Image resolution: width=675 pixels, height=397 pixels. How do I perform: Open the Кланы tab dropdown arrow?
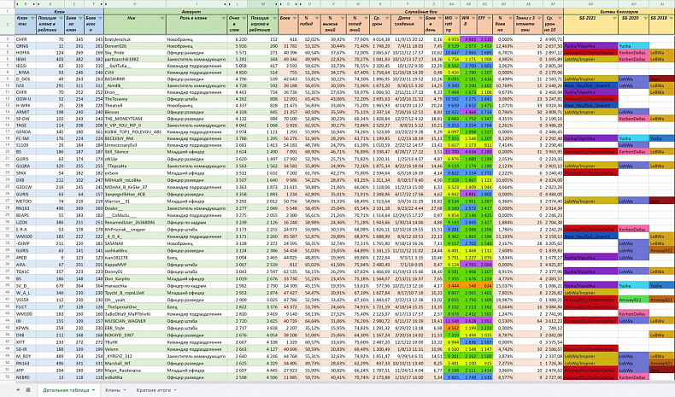point(126,390)
